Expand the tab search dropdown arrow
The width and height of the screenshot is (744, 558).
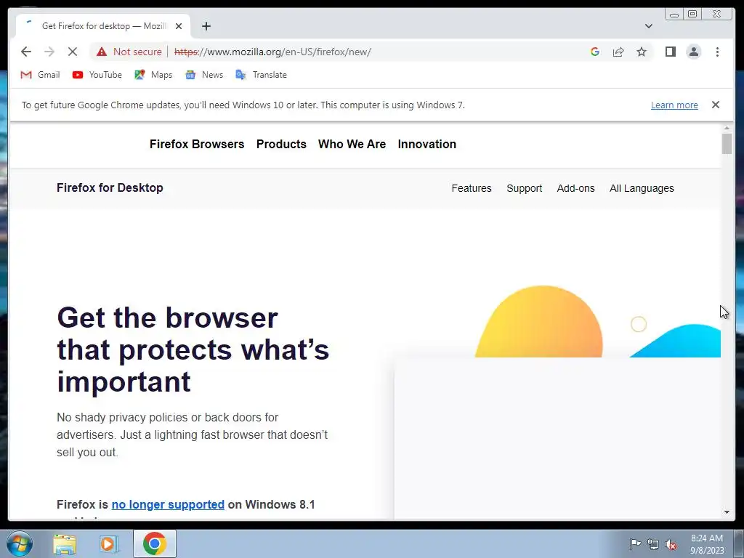(649, 26)
